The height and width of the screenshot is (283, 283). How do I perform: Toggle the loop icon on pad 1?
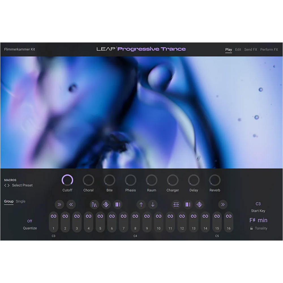pos(53,216)
